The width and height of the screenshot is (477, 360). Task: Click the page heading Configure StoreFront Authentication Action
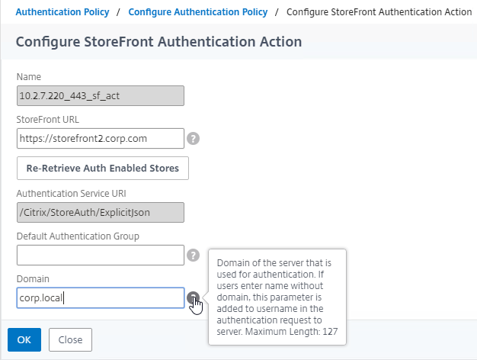coord(158,42)
